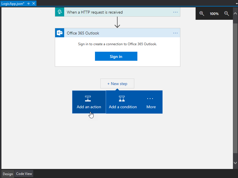Click the + New step button
Image resolution: width=238 pixels, height=178 pixels.
117,84
